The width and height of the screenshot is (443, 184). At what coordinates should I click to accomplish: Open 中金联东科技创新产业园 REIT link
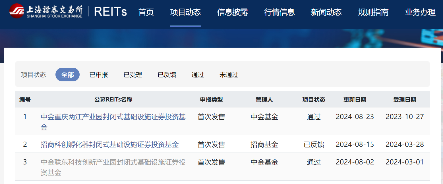[x=113, y=167]
